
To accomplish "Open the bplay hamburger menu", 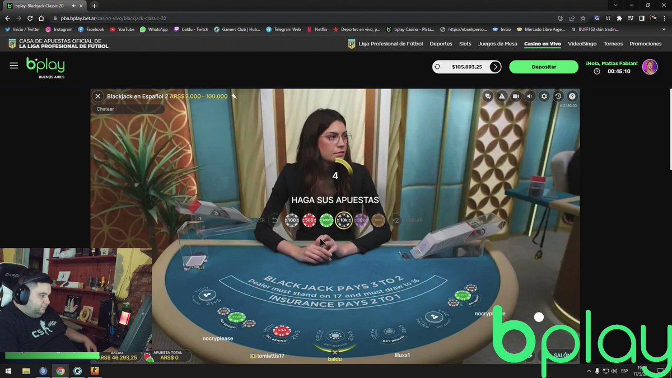I will coord(13,66).
